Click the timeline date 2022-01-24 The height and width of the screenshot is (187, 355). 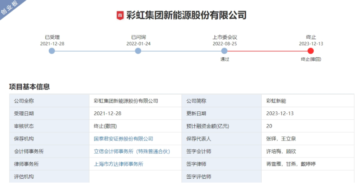(138, 44)
